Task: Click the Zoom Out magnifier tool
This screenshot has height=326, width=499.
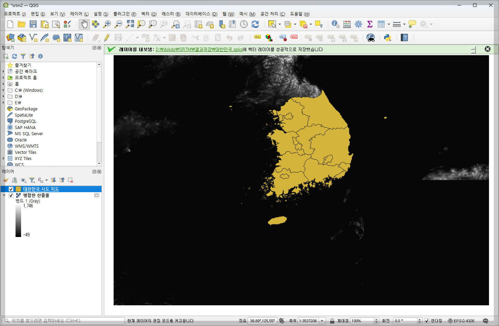Action: (x=118, y=24)
